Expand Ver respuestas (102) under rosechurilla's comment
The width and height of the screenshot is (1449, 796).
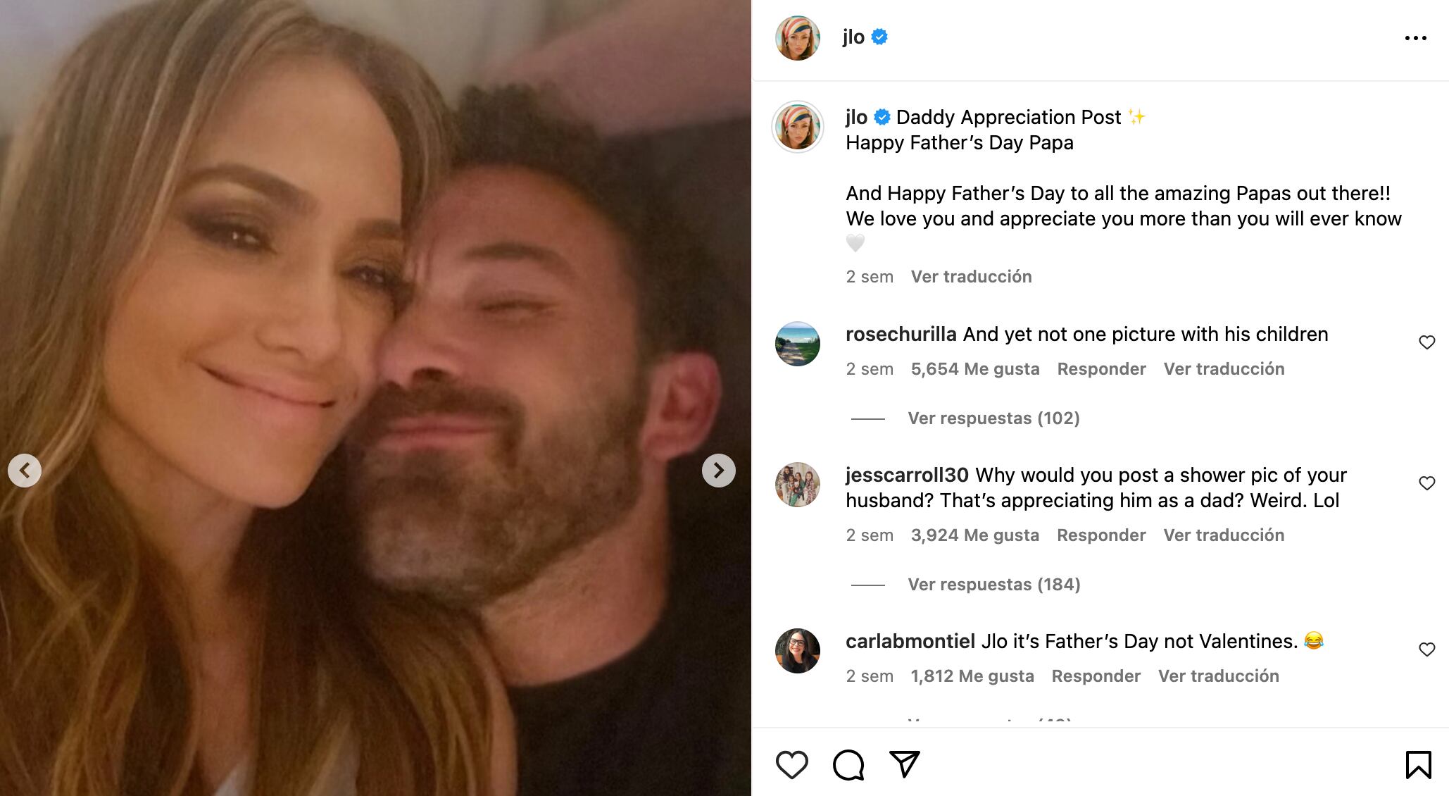click(993, 418)
